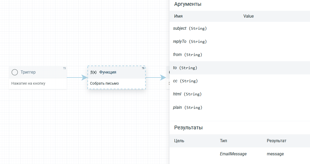The height and width of the screenshot is (164, 310).
Task: Select the from (String) argument row
Action: pos(240,55)
